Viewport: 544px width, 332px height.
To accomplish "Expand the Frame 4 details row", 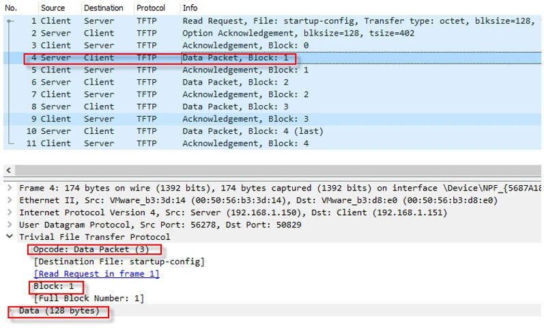I will (9, 188).
